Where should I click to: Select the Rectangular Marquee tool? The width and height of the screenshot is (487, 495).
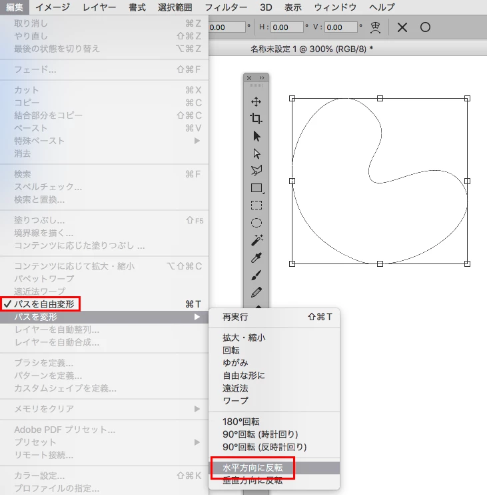[256, 205]
